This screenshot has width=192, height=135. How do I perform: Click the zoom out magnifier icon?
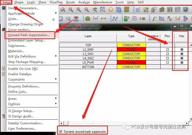click(87, 9)
